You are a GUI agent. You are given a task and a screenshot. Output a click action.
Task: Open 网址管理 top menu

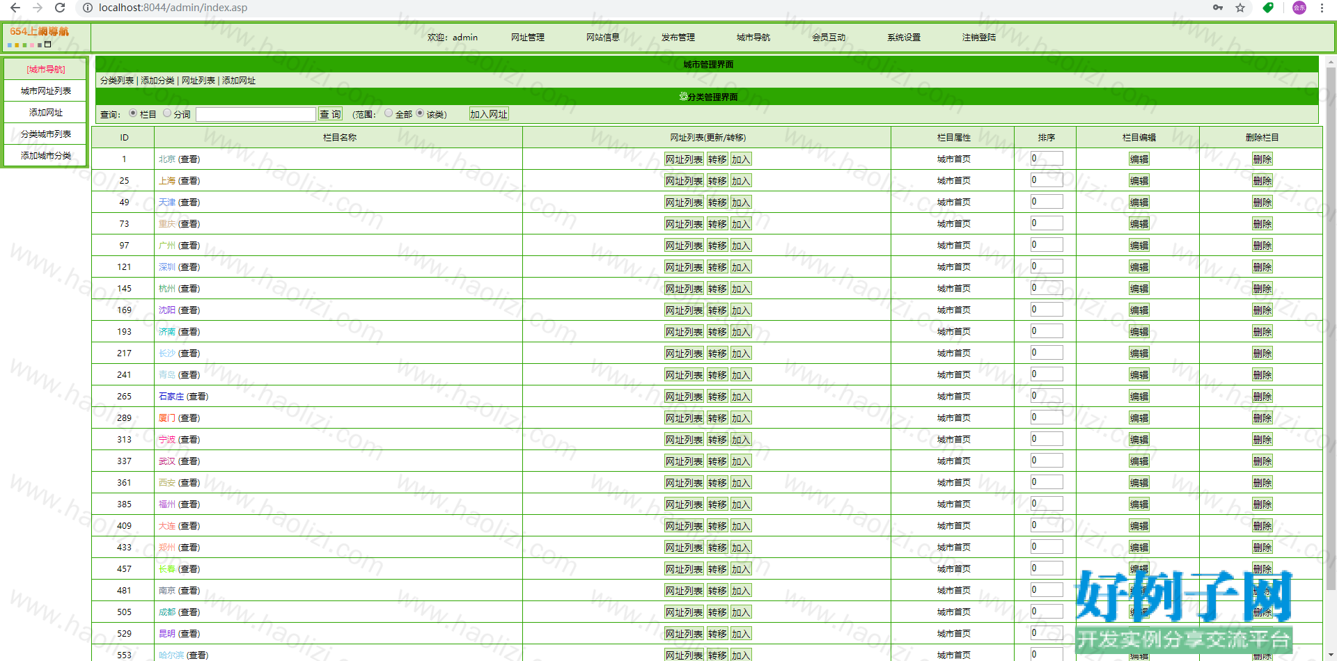[528, 38]
